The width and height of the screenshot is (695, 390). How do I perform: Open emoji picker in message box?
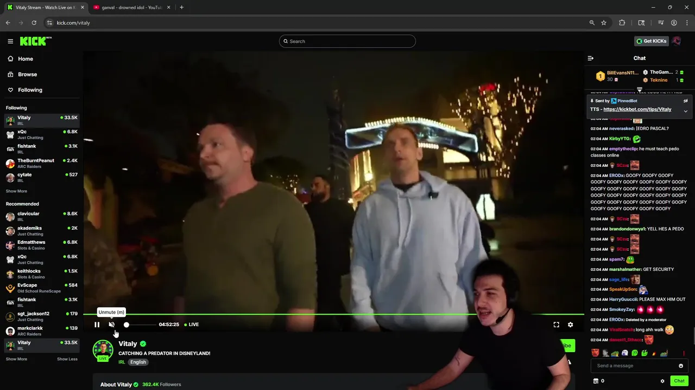[x=680, y=366]
